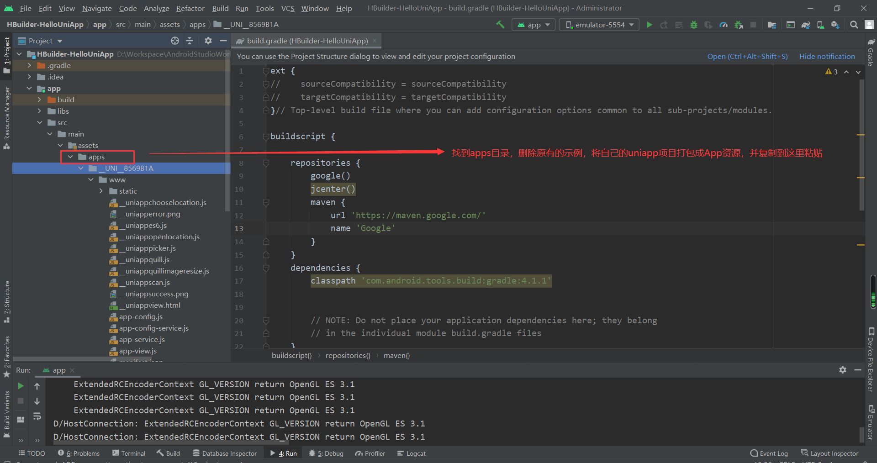Click the 'Hide notification' link

[827, 56]
